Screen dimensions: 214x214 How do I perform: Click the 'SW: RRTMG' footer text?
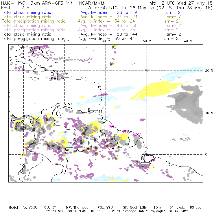coord(77,211)
